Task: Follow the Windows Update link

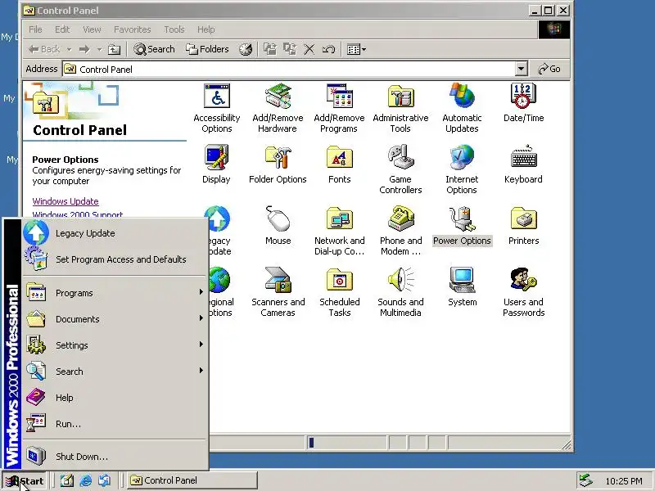Action: click(65, 201)
